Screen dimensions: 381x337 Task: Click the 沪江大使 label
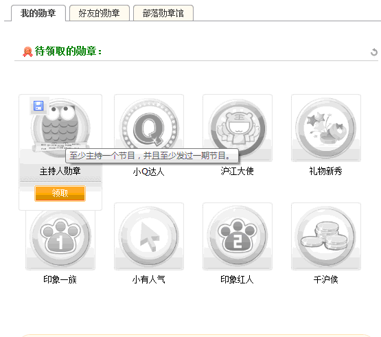(237, 171)
